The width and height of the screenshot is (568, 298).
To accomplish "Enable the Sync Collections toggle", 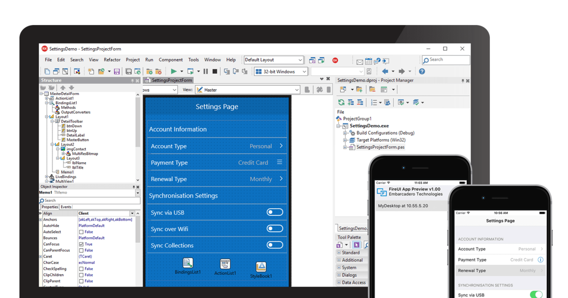I will (275, 245).
